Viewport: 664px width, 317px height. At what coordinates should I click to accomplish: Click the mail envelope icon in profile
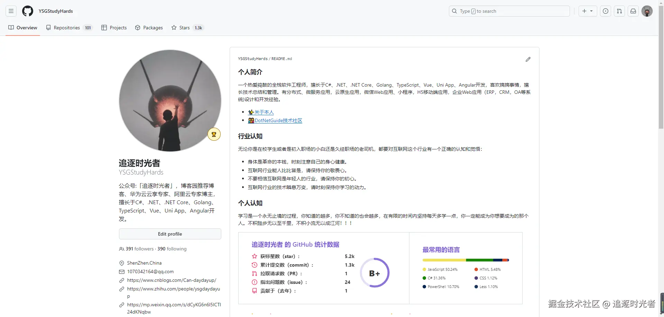tap(122, 271)
